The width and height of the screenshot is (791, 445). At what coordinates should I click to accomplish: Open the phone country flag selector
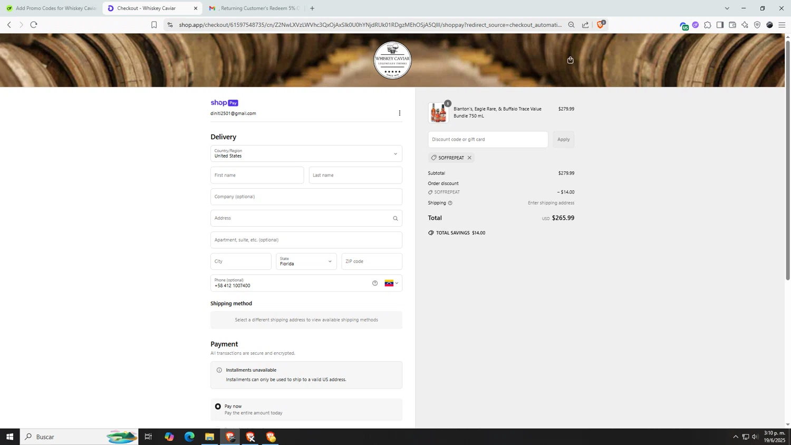[391, 283]
